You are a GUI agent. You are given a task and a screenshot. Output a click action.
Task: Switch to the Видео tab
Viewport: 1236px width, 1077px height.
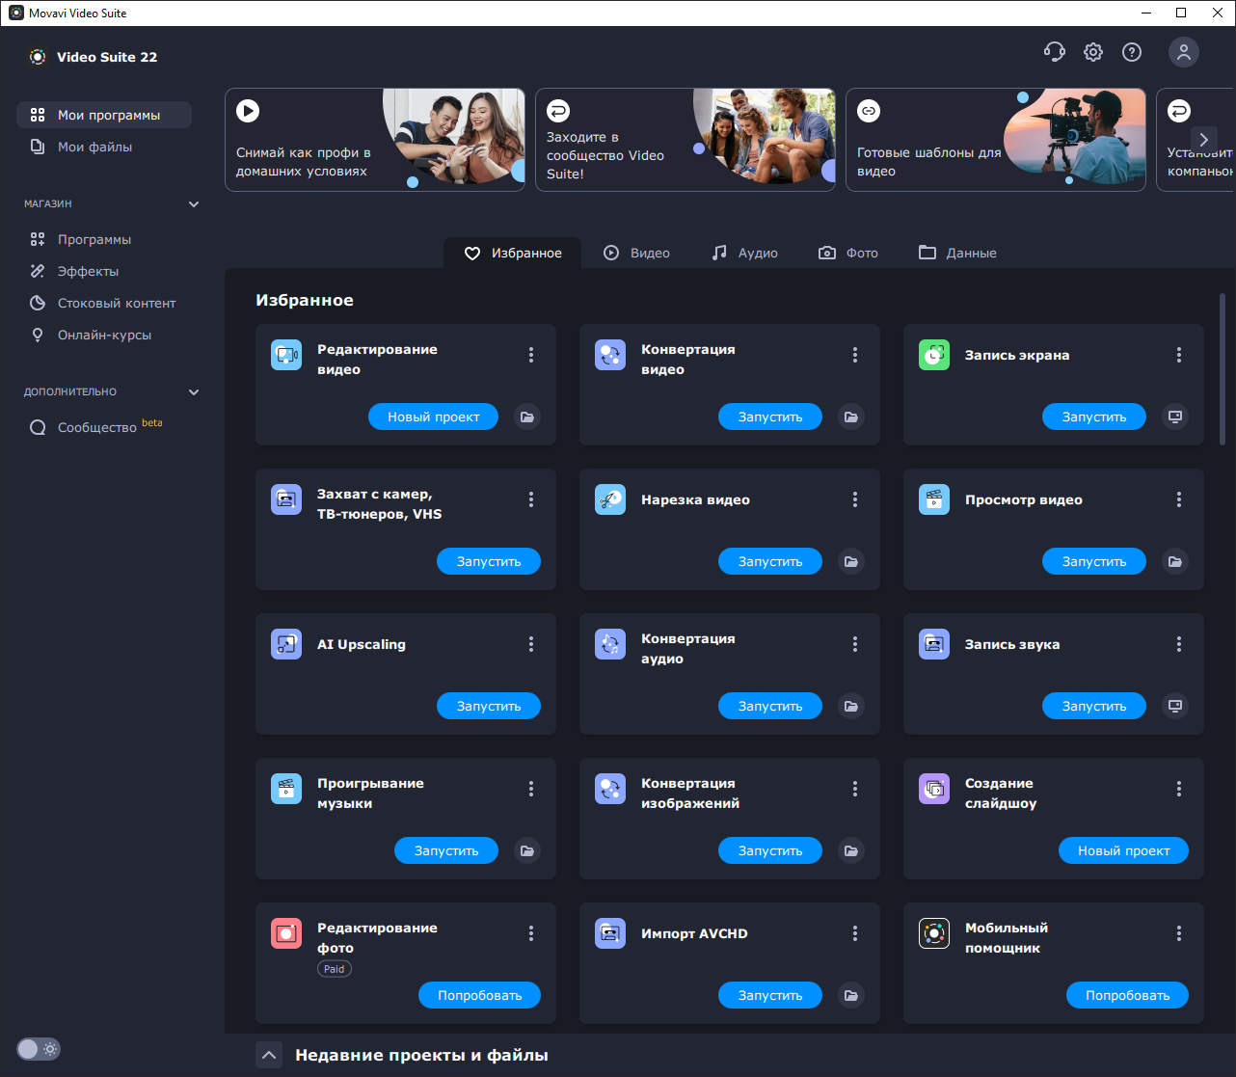[x=636, y=253]
